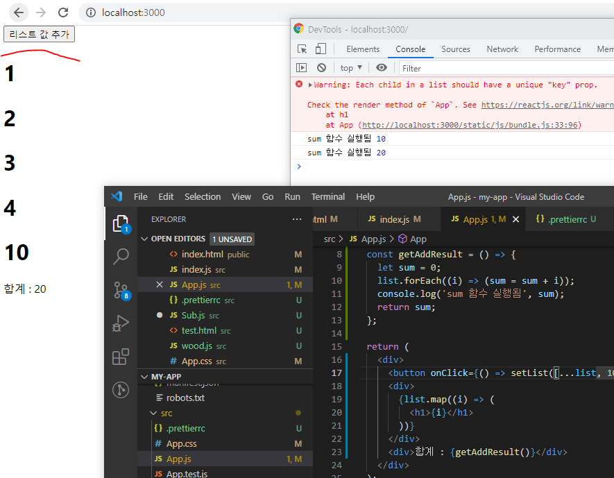
Task: Select the DevTools inspect element icon
Action: [302, 49]
